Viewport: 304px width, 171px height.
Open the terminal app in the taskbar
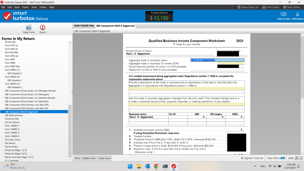point(165,166)
